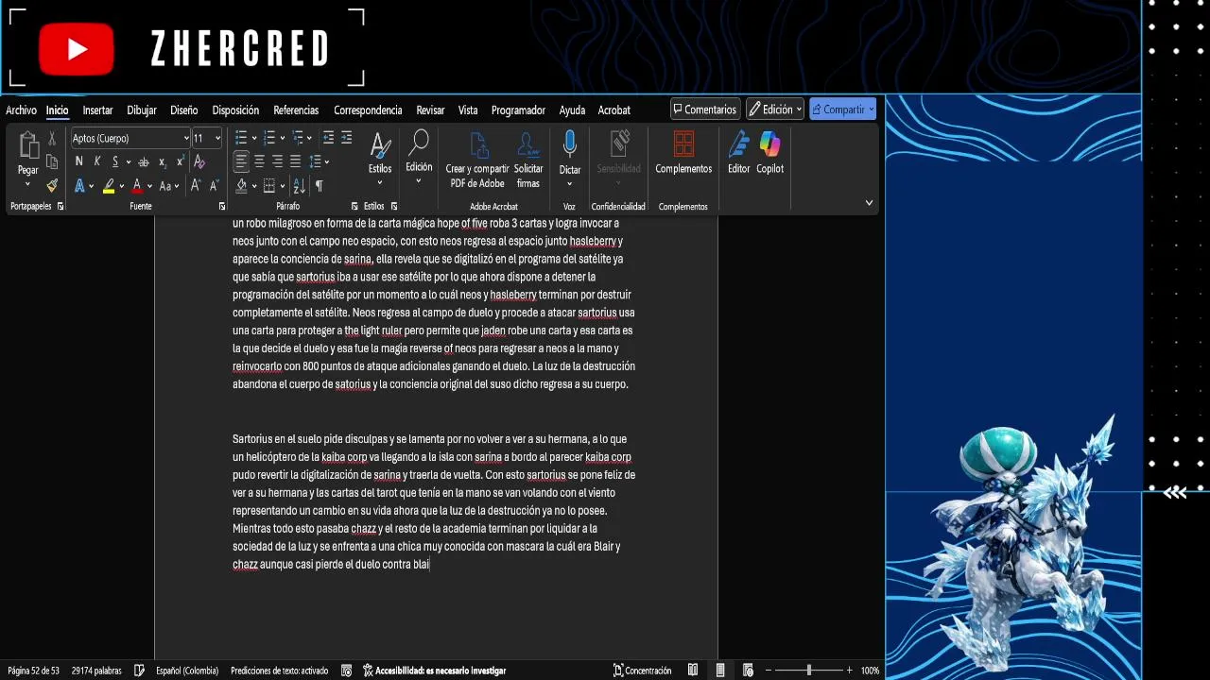This screenshot has width=1210, height=680.
Task: Open the Edición mode dropdown at top right
Action: 775,110
